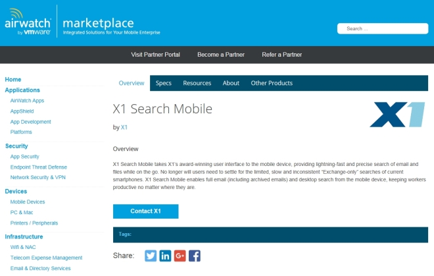Open the Specs tab
This screenshot has height=276, width=434.
tap(164, 83)
